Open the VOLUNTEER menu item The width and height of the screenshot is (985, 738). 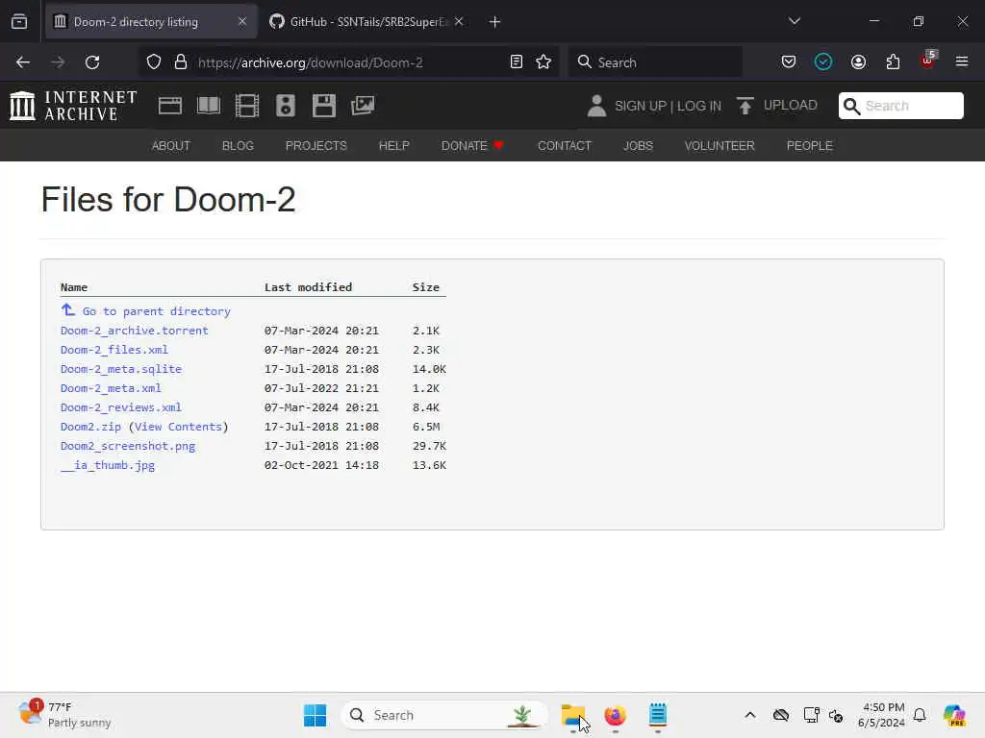pyautogui.click(x=720, y=146)
